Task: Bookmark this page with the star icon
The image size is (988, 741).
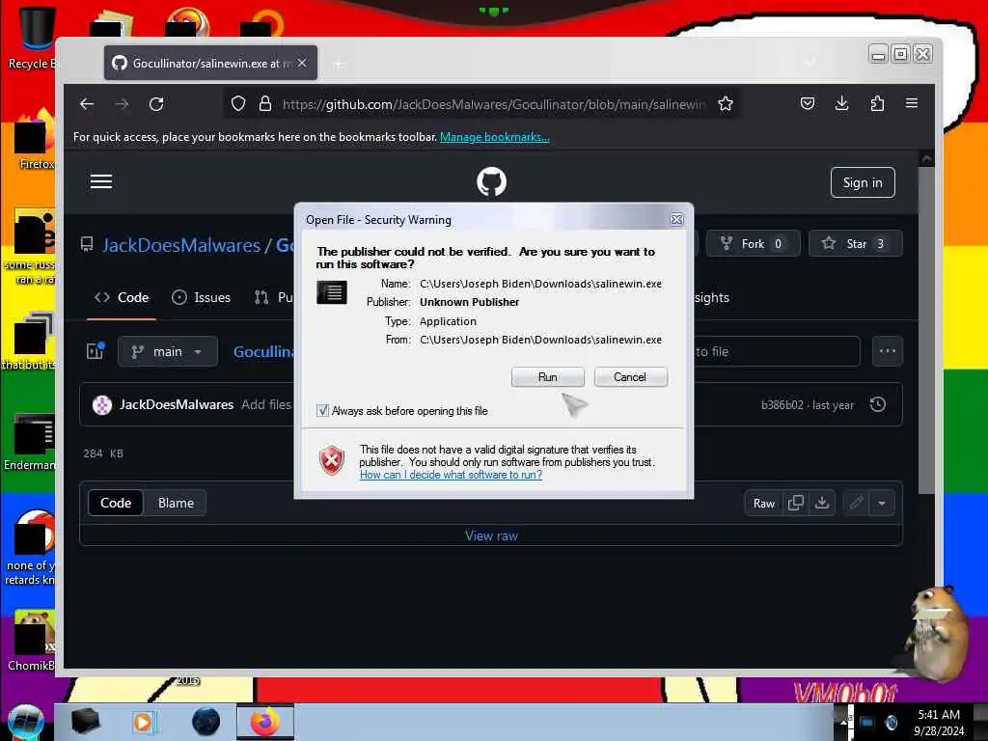Action: (726, 104)
